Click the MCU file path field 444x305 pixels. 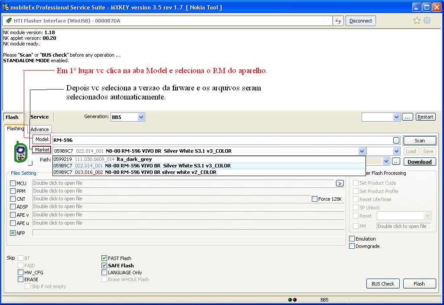[183, 183]
